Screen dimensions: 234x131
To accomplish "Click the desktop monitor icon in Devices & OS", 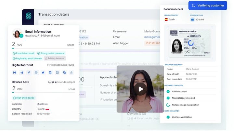I will click(49, 82).
